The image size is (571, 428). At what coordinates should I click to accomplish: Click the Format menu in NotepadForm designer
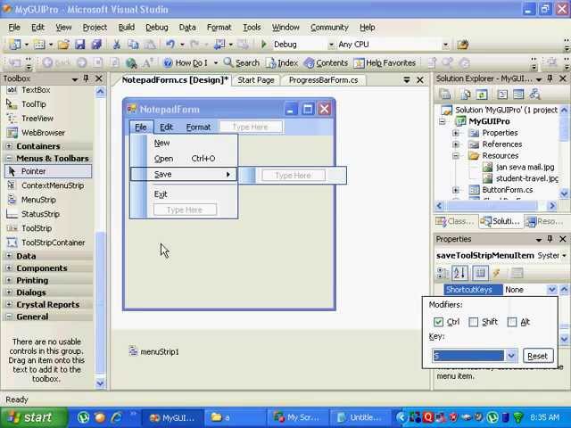point(198,127)
